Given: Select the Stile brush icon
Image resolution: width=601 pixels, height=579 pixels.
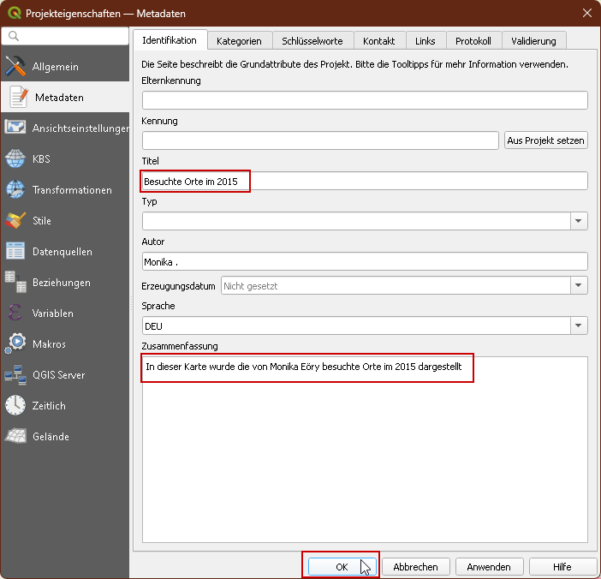Looking at the screenshot, I should [15, 220].
